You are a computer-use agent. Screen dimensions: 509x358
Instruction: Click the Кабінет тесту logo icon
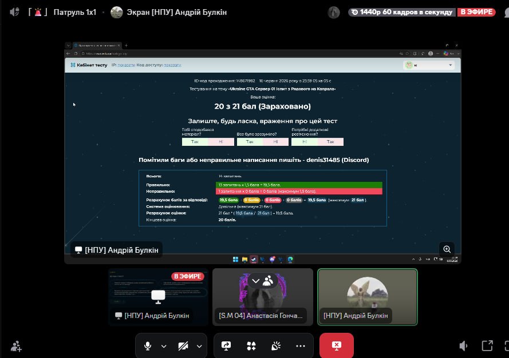(73, 65)
